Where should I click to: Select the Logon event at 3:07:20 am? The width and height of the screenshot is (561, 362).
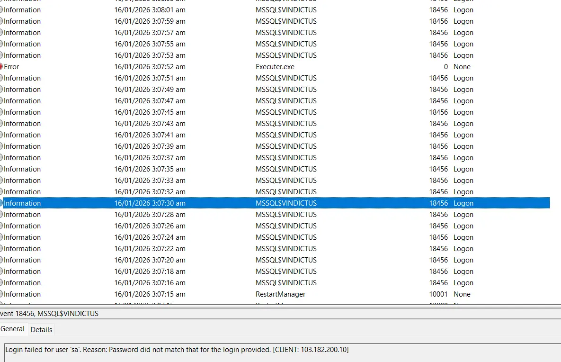275,260
